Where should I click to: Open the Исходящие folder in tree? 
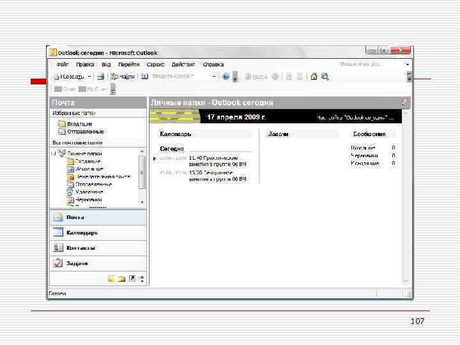point(86,169)
